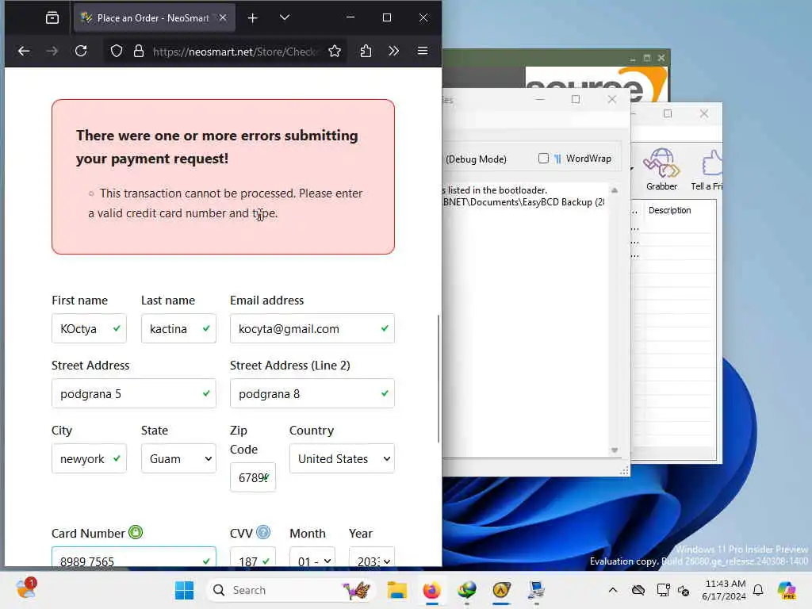Close the Place an Order tab

pos(223,17)
